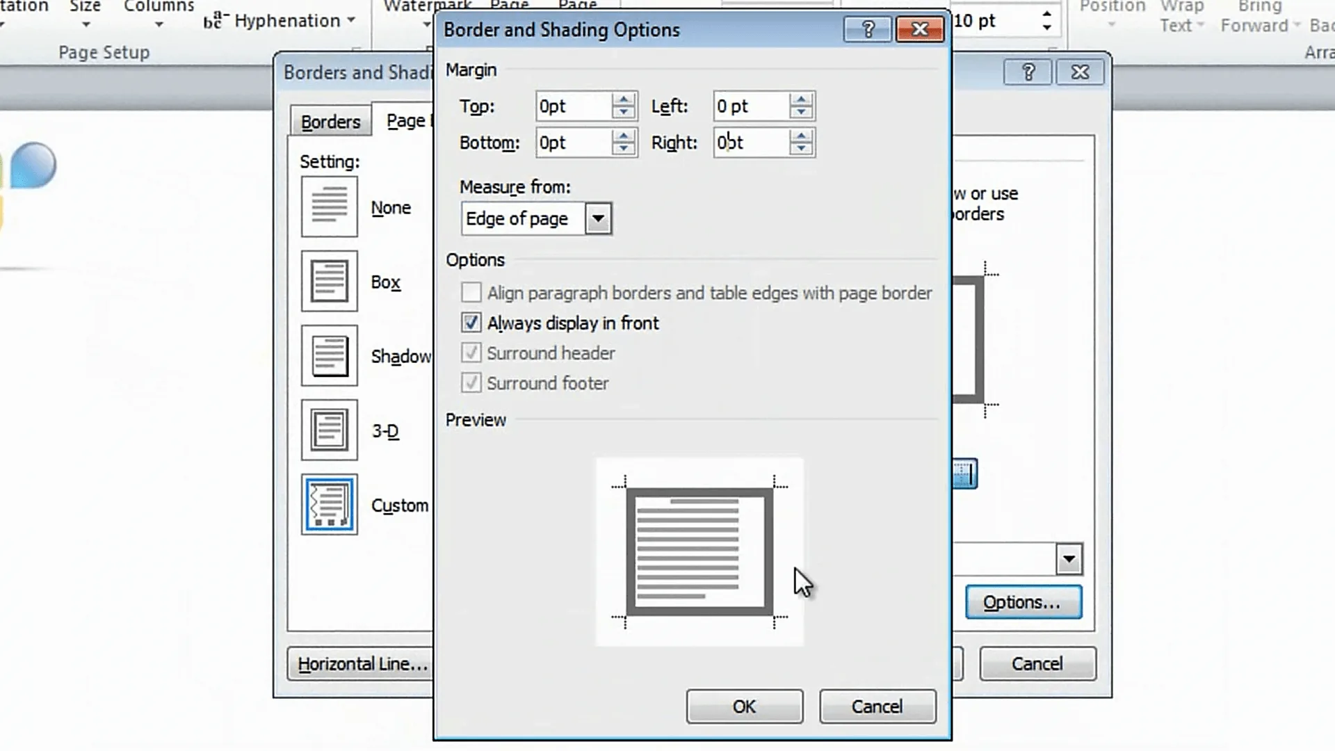Click the Help icon on Border and Shading Options
The height and width of the screenshot is (751, 1335).
866,29
